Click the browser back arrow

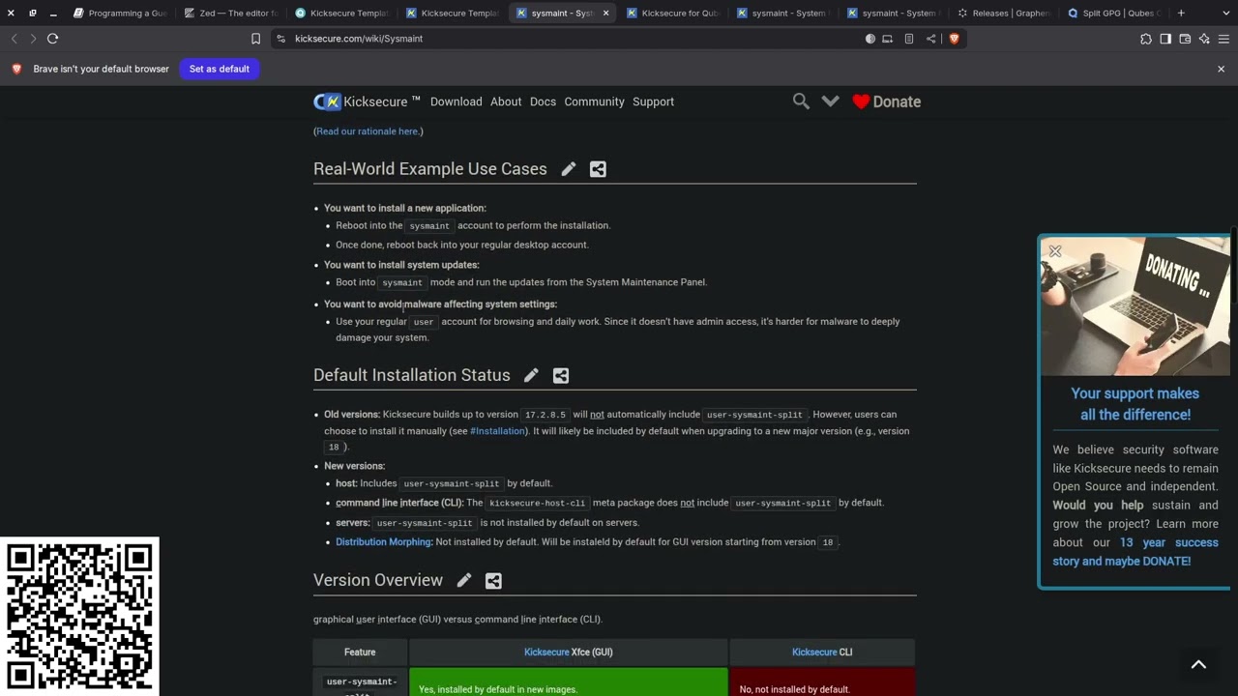[x=14, y=39]
